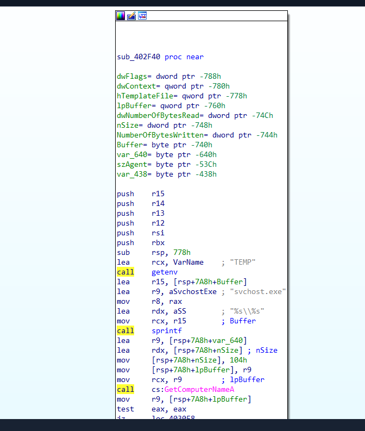Click the test eax, eax instruction
This screenshot has height=431, width=365.
coord(152,409)
